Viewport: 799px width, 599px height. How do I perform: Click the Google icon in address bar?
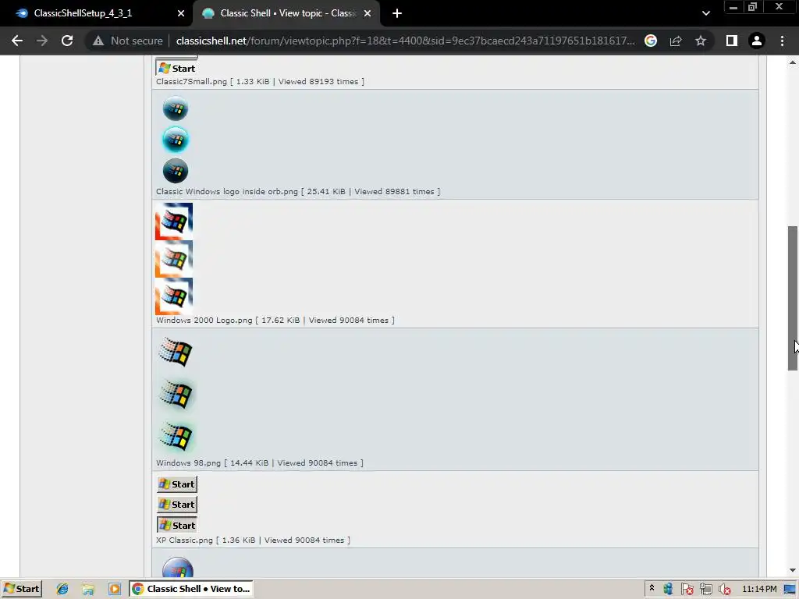(x=651, y=41)
